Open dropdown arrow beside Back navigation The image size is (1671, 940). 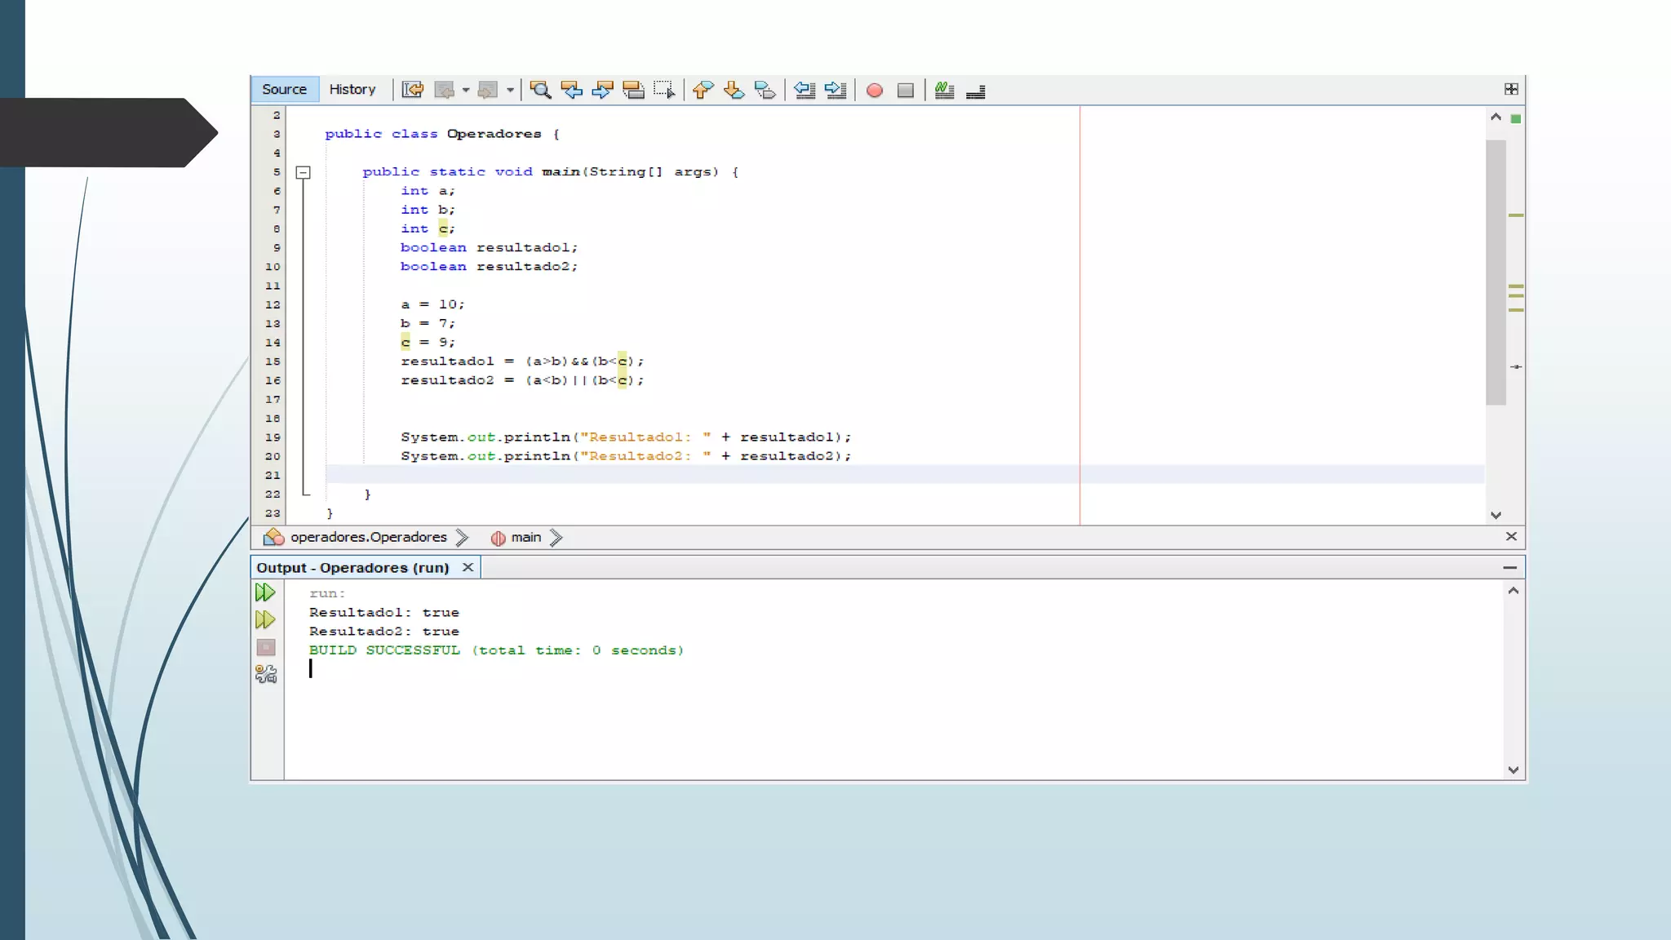point(466,90)
